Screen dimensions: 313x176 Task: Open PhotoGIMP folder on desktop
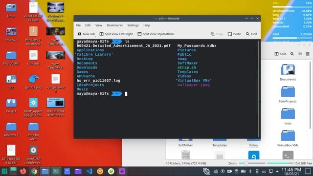coord(11,58)
